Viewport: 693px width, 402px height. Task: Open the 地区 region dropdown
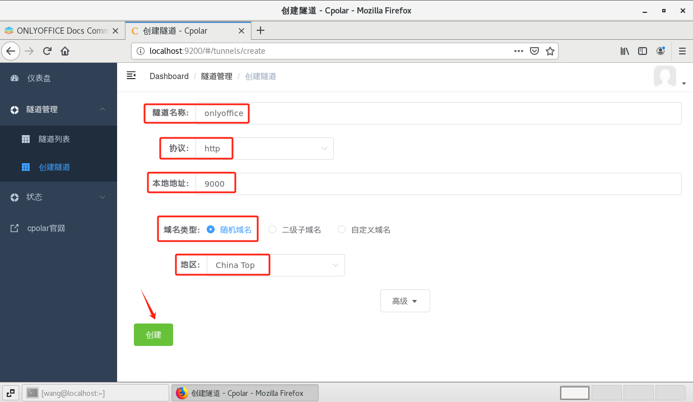pyautogui.click(x=334, y=265)
